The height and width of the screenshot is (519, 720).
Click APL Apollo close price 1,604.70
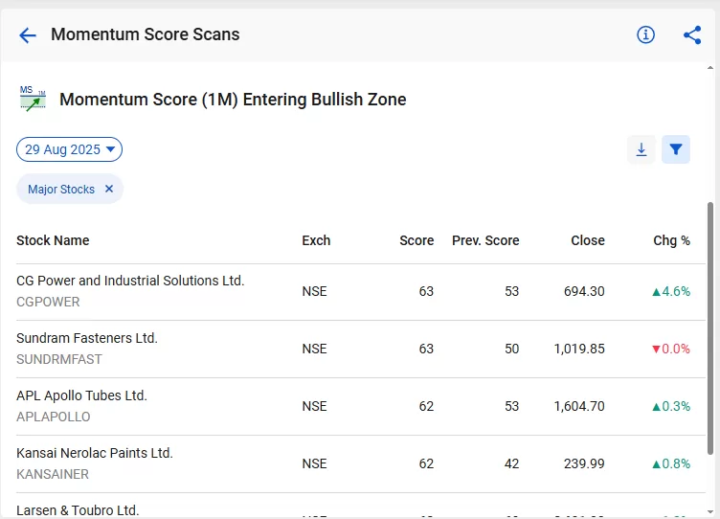click(x=579, y=406)
